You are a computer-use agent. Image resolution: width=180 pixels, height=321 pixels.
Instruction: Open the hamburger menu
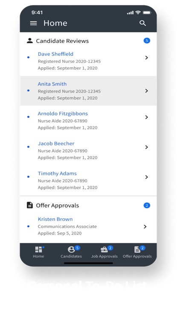(33, 23)
